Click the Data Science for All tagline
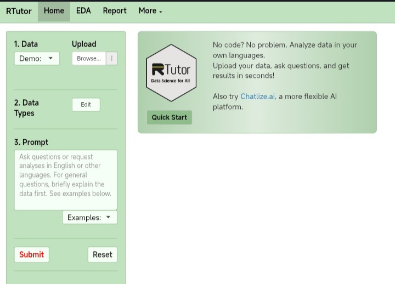Screen dimensions: 395x284 171,81
